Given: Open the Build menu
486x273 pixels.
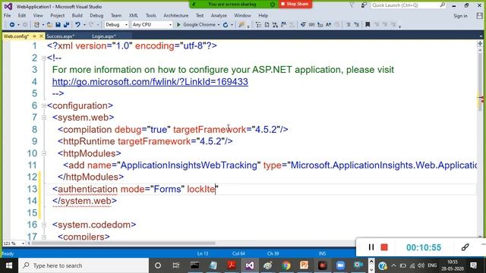Looking at the screenshot, I should click(77, 15).
